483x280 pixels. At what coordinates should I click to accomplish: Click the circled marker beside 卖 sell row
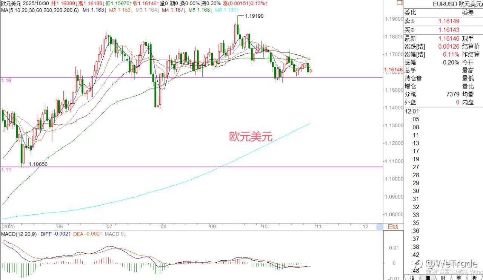412,22
